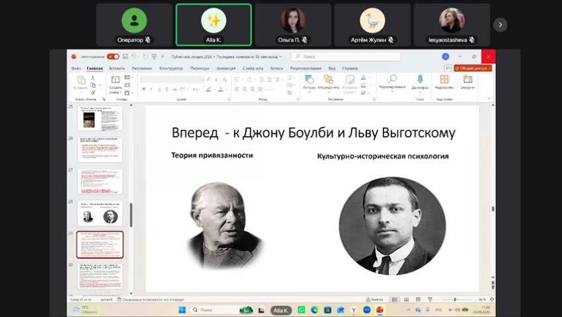
Task: Open the Фигуры shapes gallery
Action: tap(309, 83)
